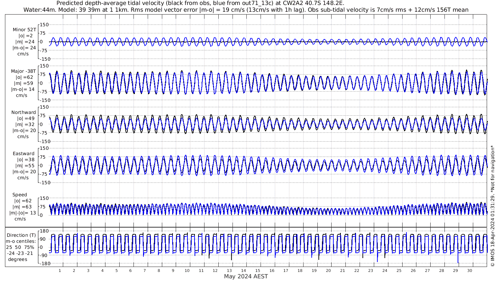Image resolution: width=497 pixels, height=284 pixels.
Task: Click the 'Speed' panel label
Action: [x=20, y=195]
